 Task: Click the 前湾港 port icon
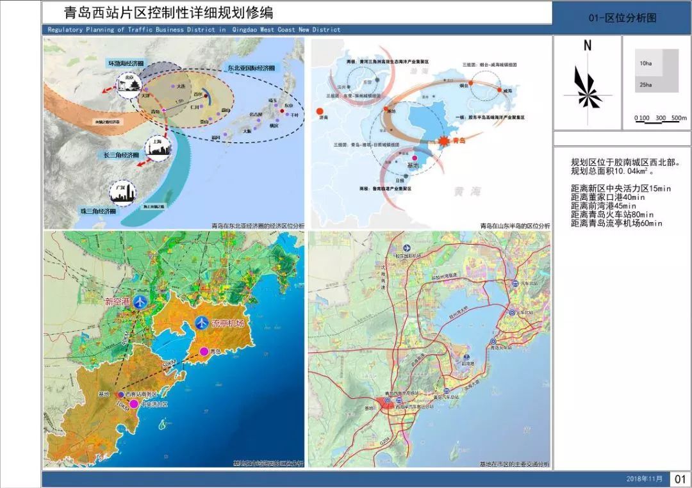[x=467, y=357]
